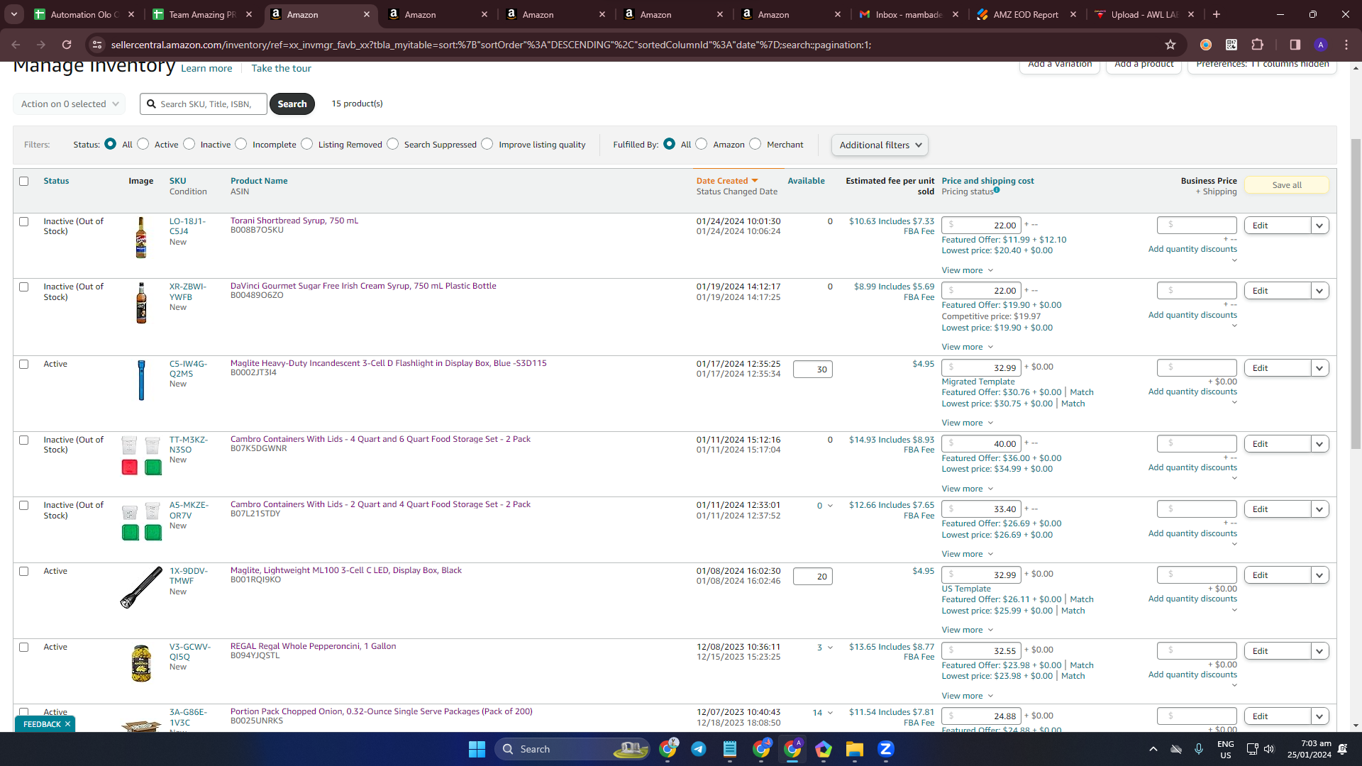Open the Notepad app in taskbar
The width and height of the screenshot is (1362, 766).
(730, 749)
